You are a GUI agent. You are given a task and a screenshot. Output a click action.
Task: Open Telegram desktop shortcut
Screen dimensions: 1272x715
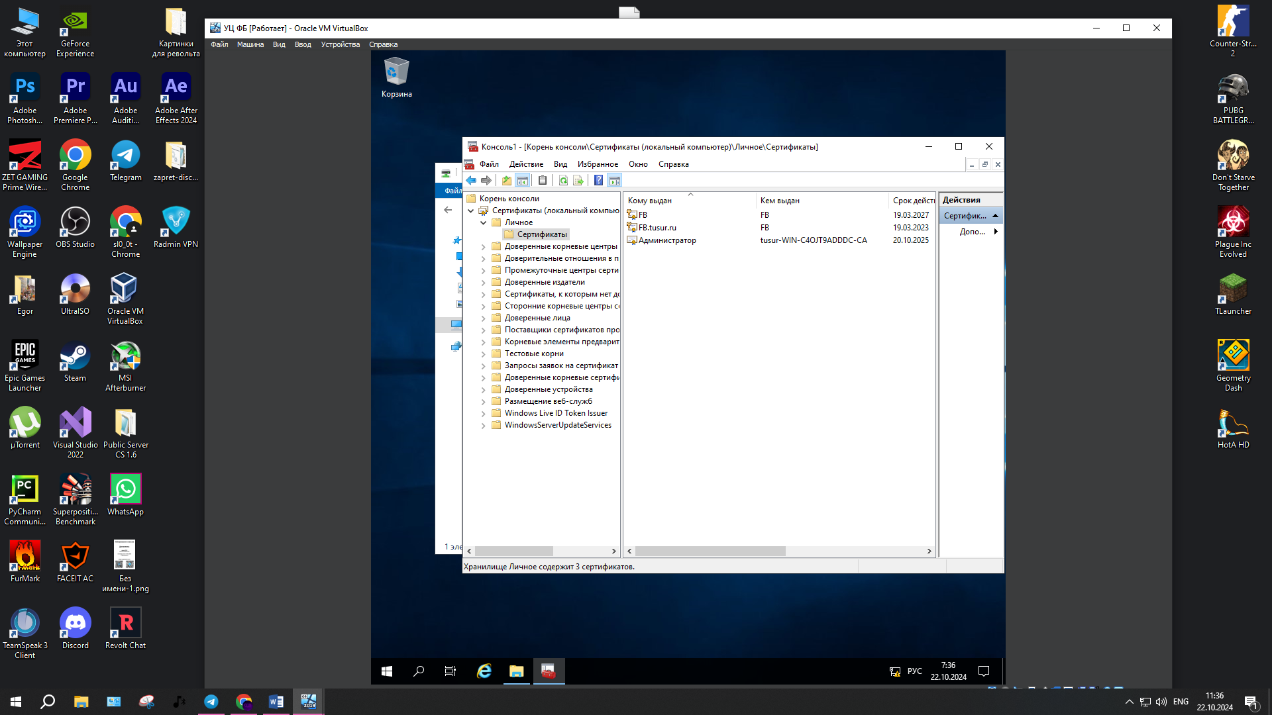pyautogui.click(x=125, y=161)
